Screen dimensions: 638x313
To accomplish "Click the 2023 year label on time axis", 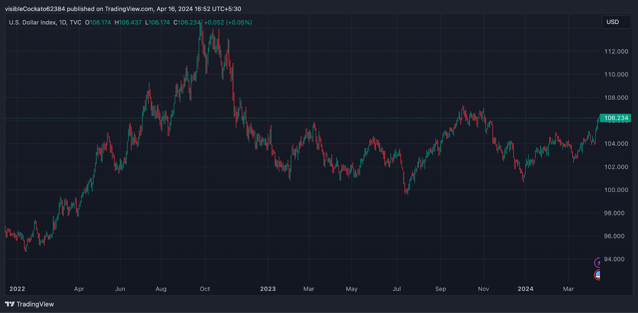I will 268,289.
